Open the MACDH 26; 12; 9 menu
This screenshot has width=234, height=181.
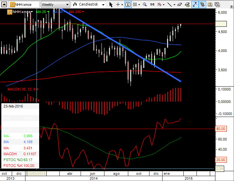(x=37, y=89)
